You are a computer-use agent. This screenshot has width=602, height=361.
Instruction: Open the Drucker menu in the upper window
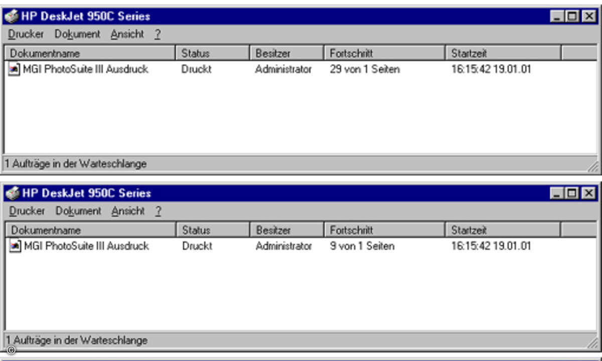point(26,34)
